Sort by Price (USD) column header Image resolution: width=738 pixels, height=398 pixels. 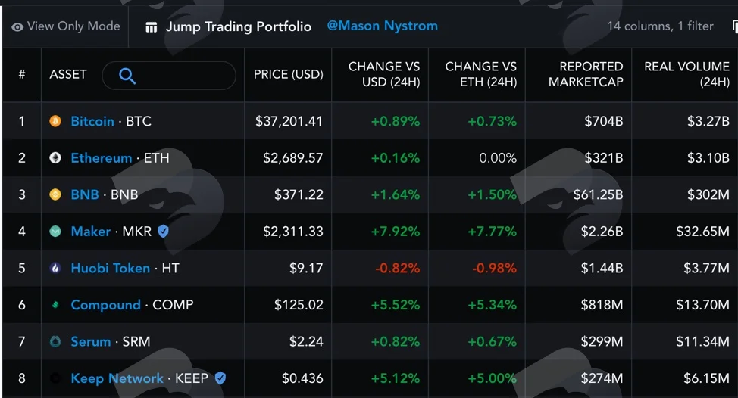pos(288,74)
